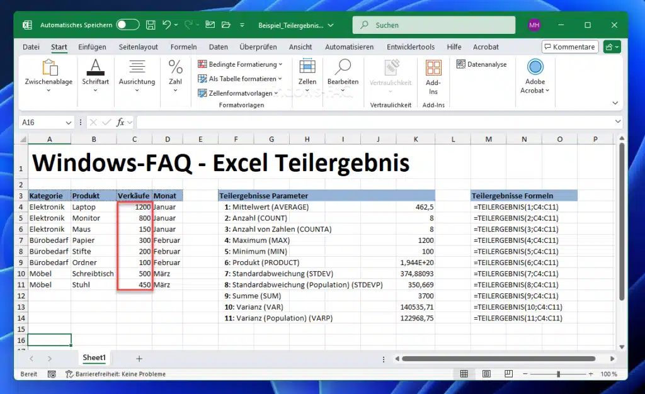
Task: Open the green Share button dropdown
Action: pos(612,47)
